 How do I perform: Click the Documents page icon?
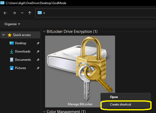[x=12, y=60]
